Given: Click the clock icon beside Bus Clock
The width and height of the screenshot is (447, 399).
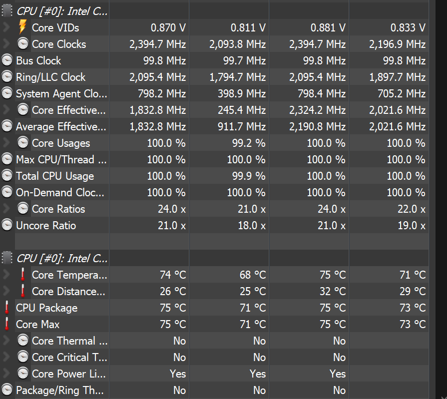Looking at the screenshot, I should pyautogui.click(x=7, y=60).
